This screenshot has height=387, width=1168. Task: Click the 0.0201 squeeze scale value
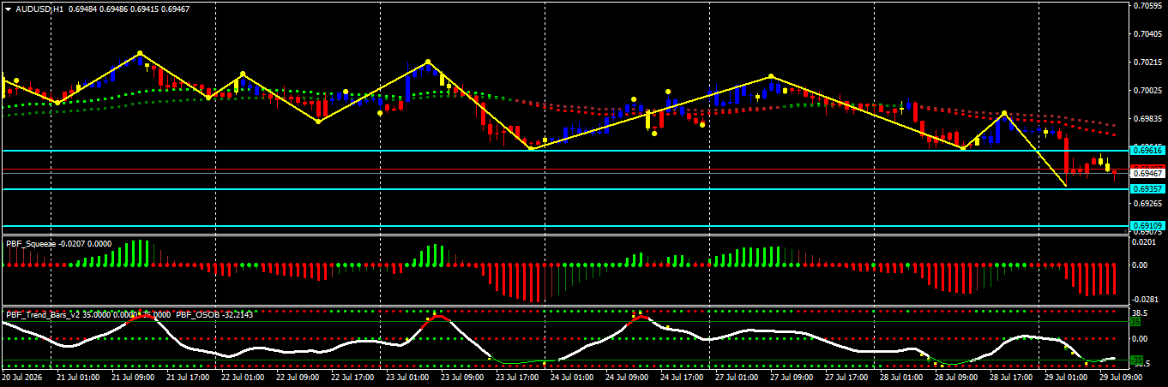pyautogui.click(x=1145, y=242)
